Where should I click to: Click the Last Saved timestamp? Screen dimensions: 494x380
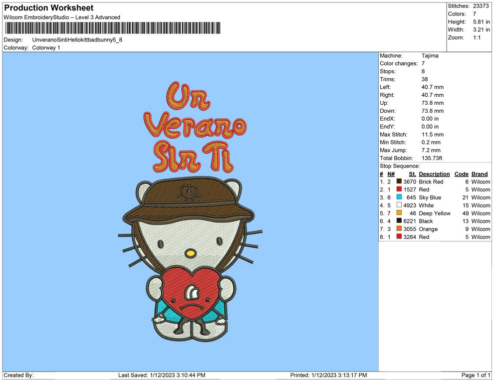(162, 375)
